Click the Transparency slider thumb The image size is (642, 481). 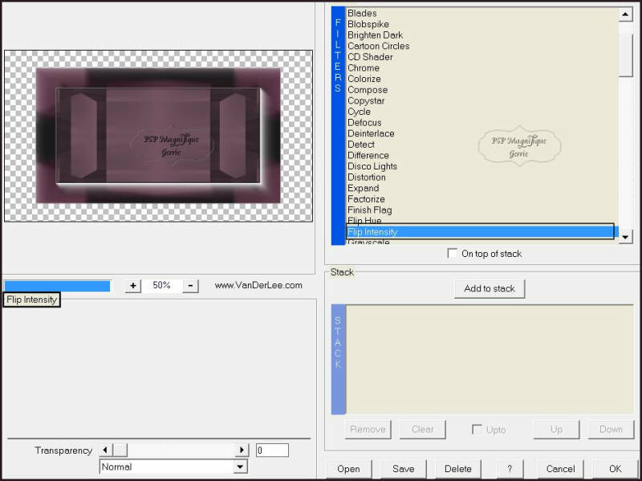click(x=120, y=450)
